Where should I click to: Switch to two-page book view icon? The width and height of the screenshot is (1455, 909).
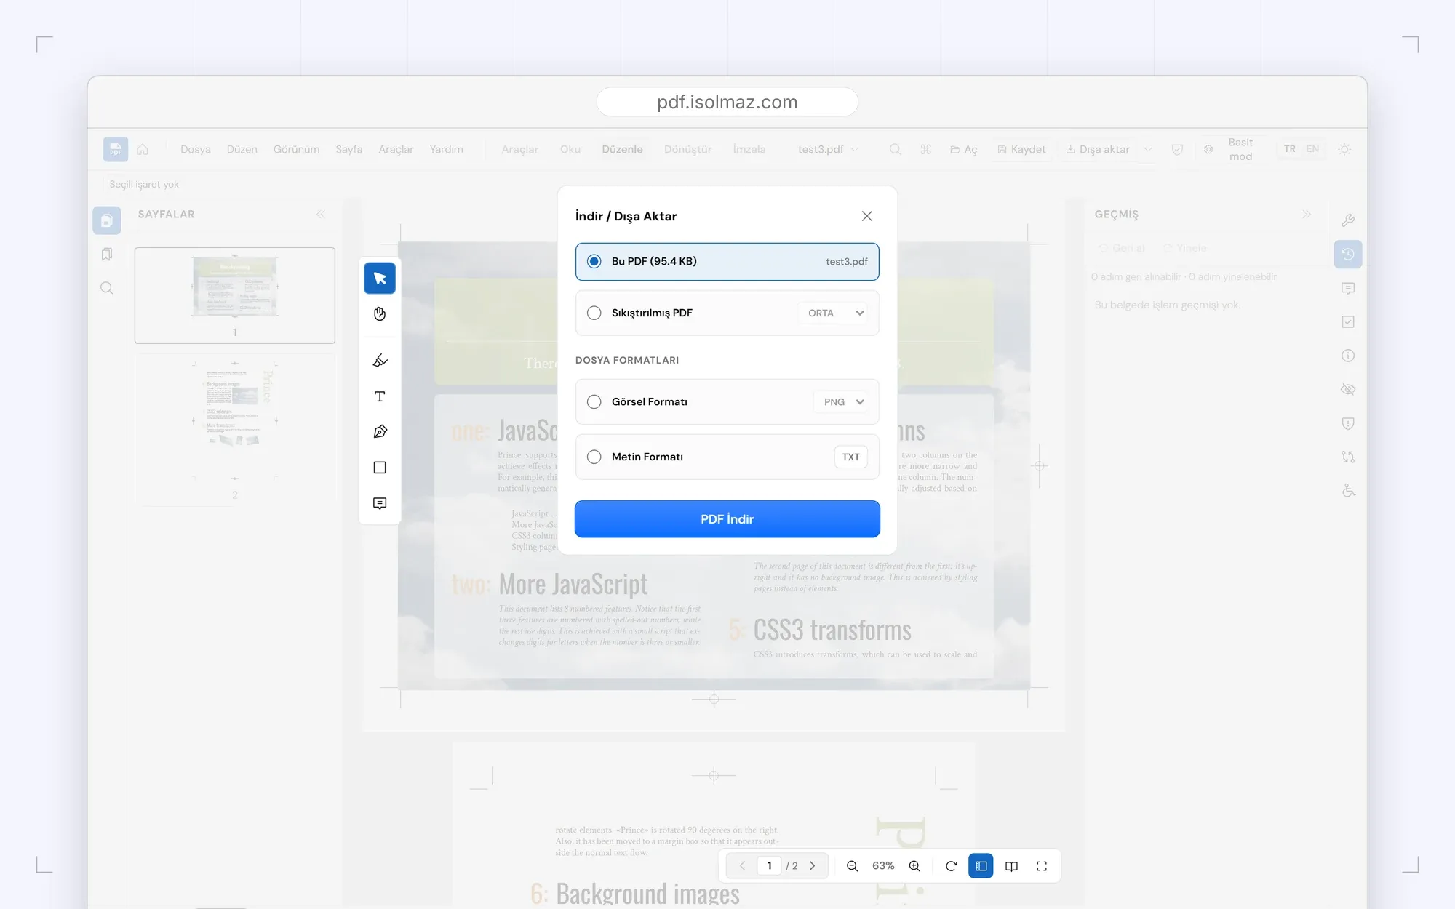point(1011,866)
